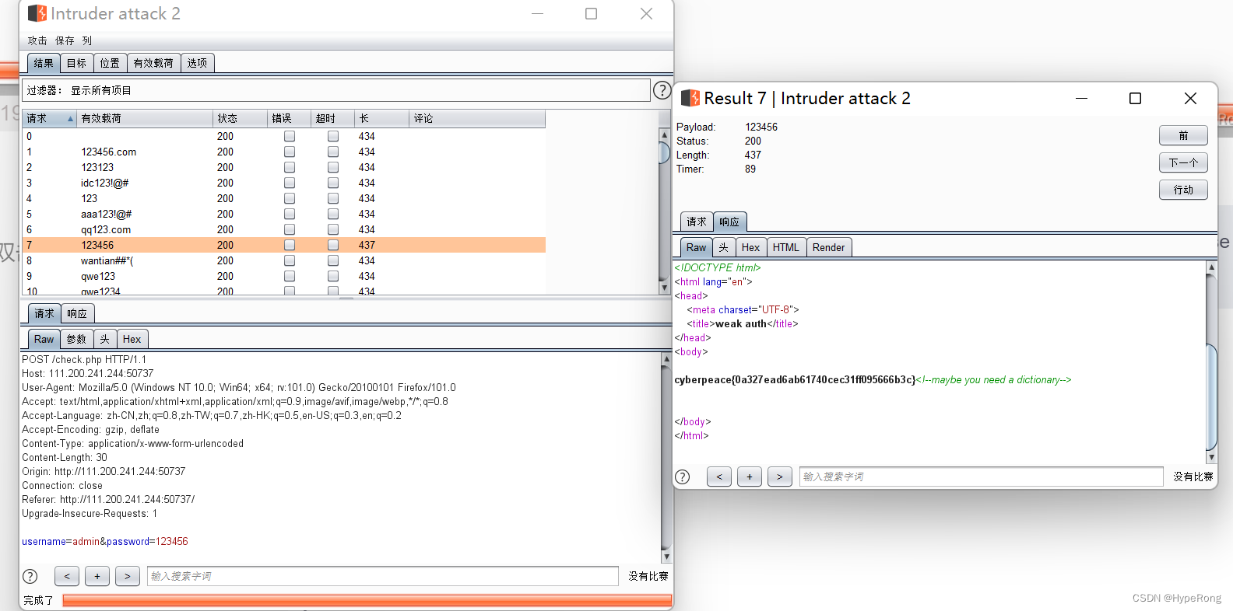Sort results by 请求 column header
Image resolution: width=1233 pixels, height=611 pixels.
pyautogui.click(x=49, y=119)
